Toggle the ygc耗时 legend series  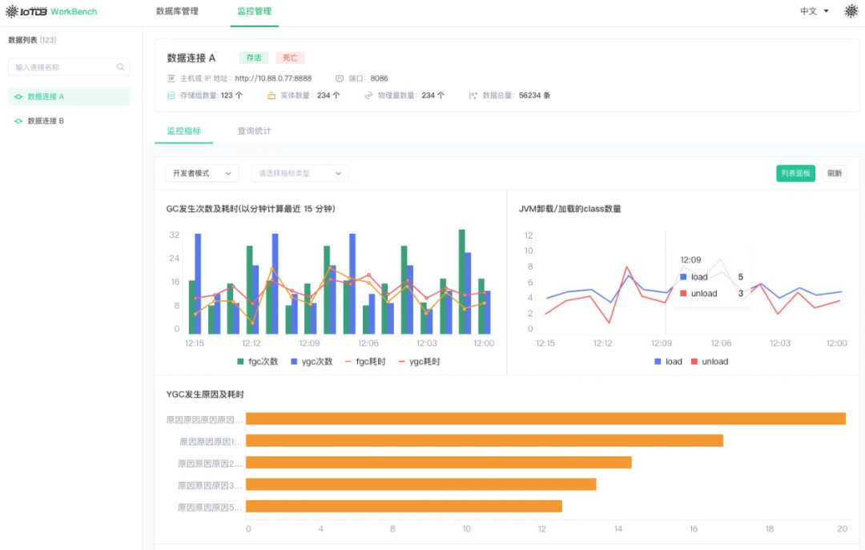pyautogui.click(x=419, y=361)
